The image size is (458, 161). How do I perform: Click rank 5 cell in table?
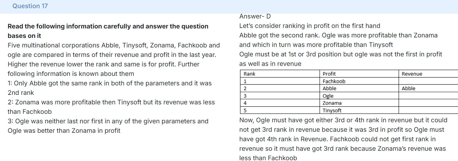tap(280, 110)
